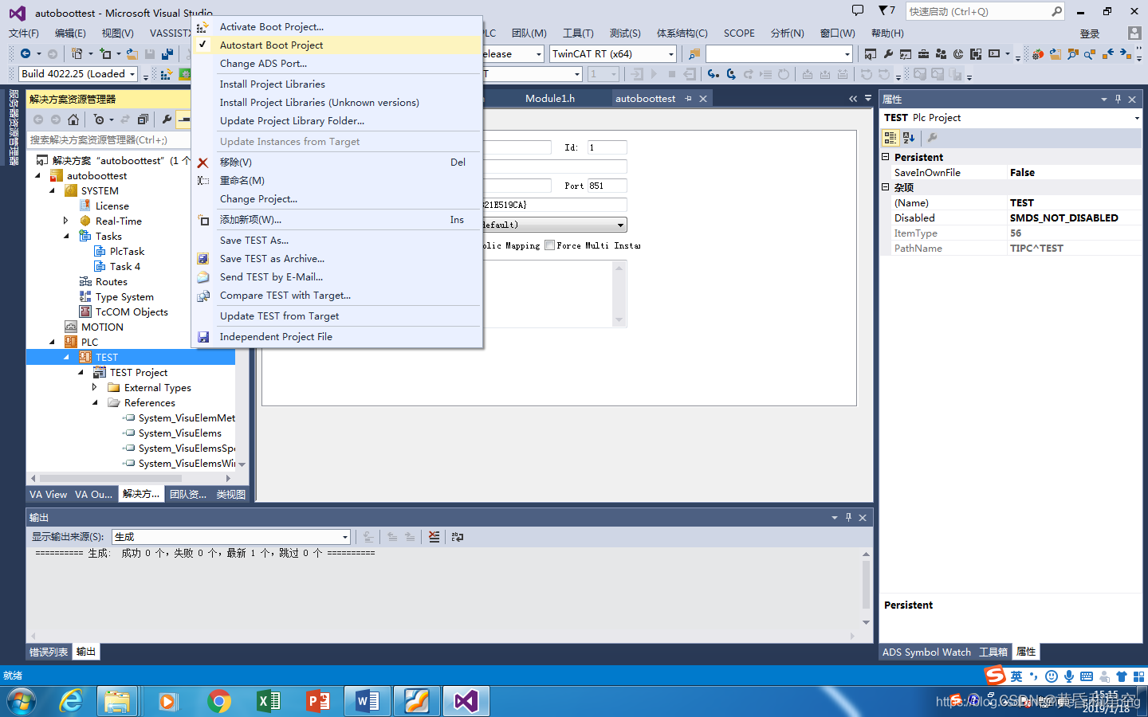Open the 文件(F) menu
This screenshot has height=717, width=1148.
pos(24,33)
